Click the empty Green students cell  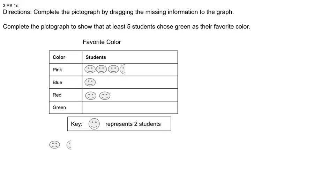[130, 107]
